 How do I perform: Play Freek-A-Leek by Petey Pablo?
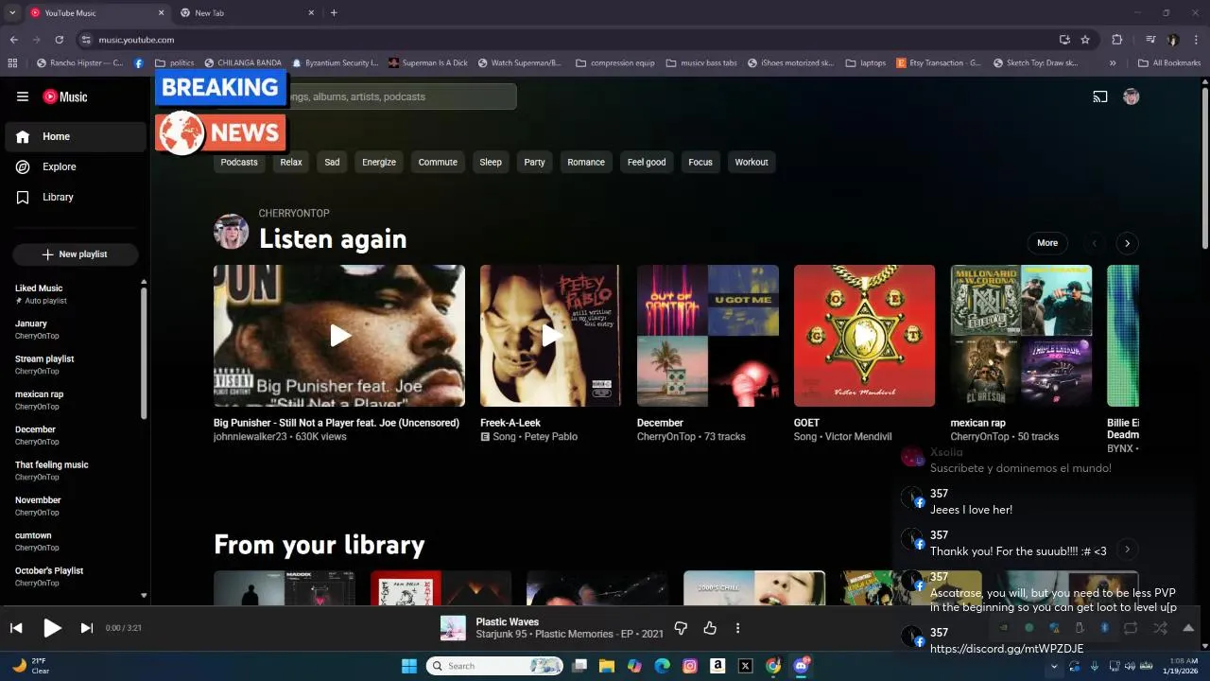pos(550,336)
